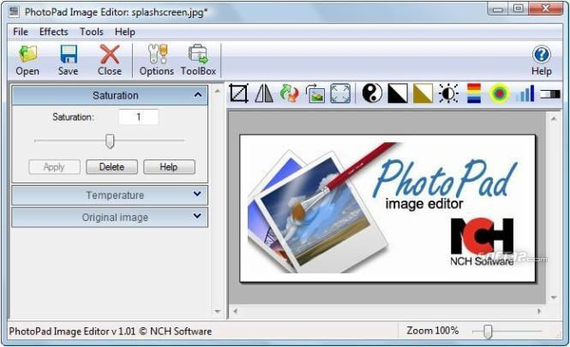Click the application icon in title bar

pyautogui.click(x=14, y=12)
